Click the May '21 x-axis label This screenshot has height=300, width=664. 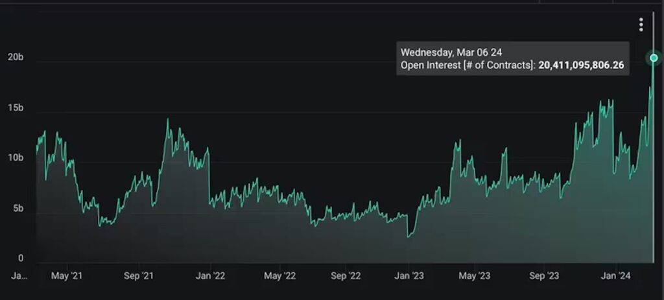click(x=67, y=276)
